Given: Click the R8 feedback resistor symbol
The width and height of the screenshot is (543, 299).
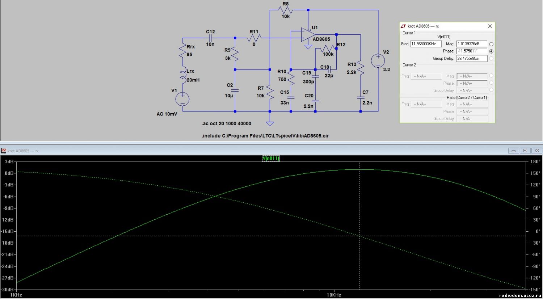Looking at the screenshot, I should coord(286,10).
